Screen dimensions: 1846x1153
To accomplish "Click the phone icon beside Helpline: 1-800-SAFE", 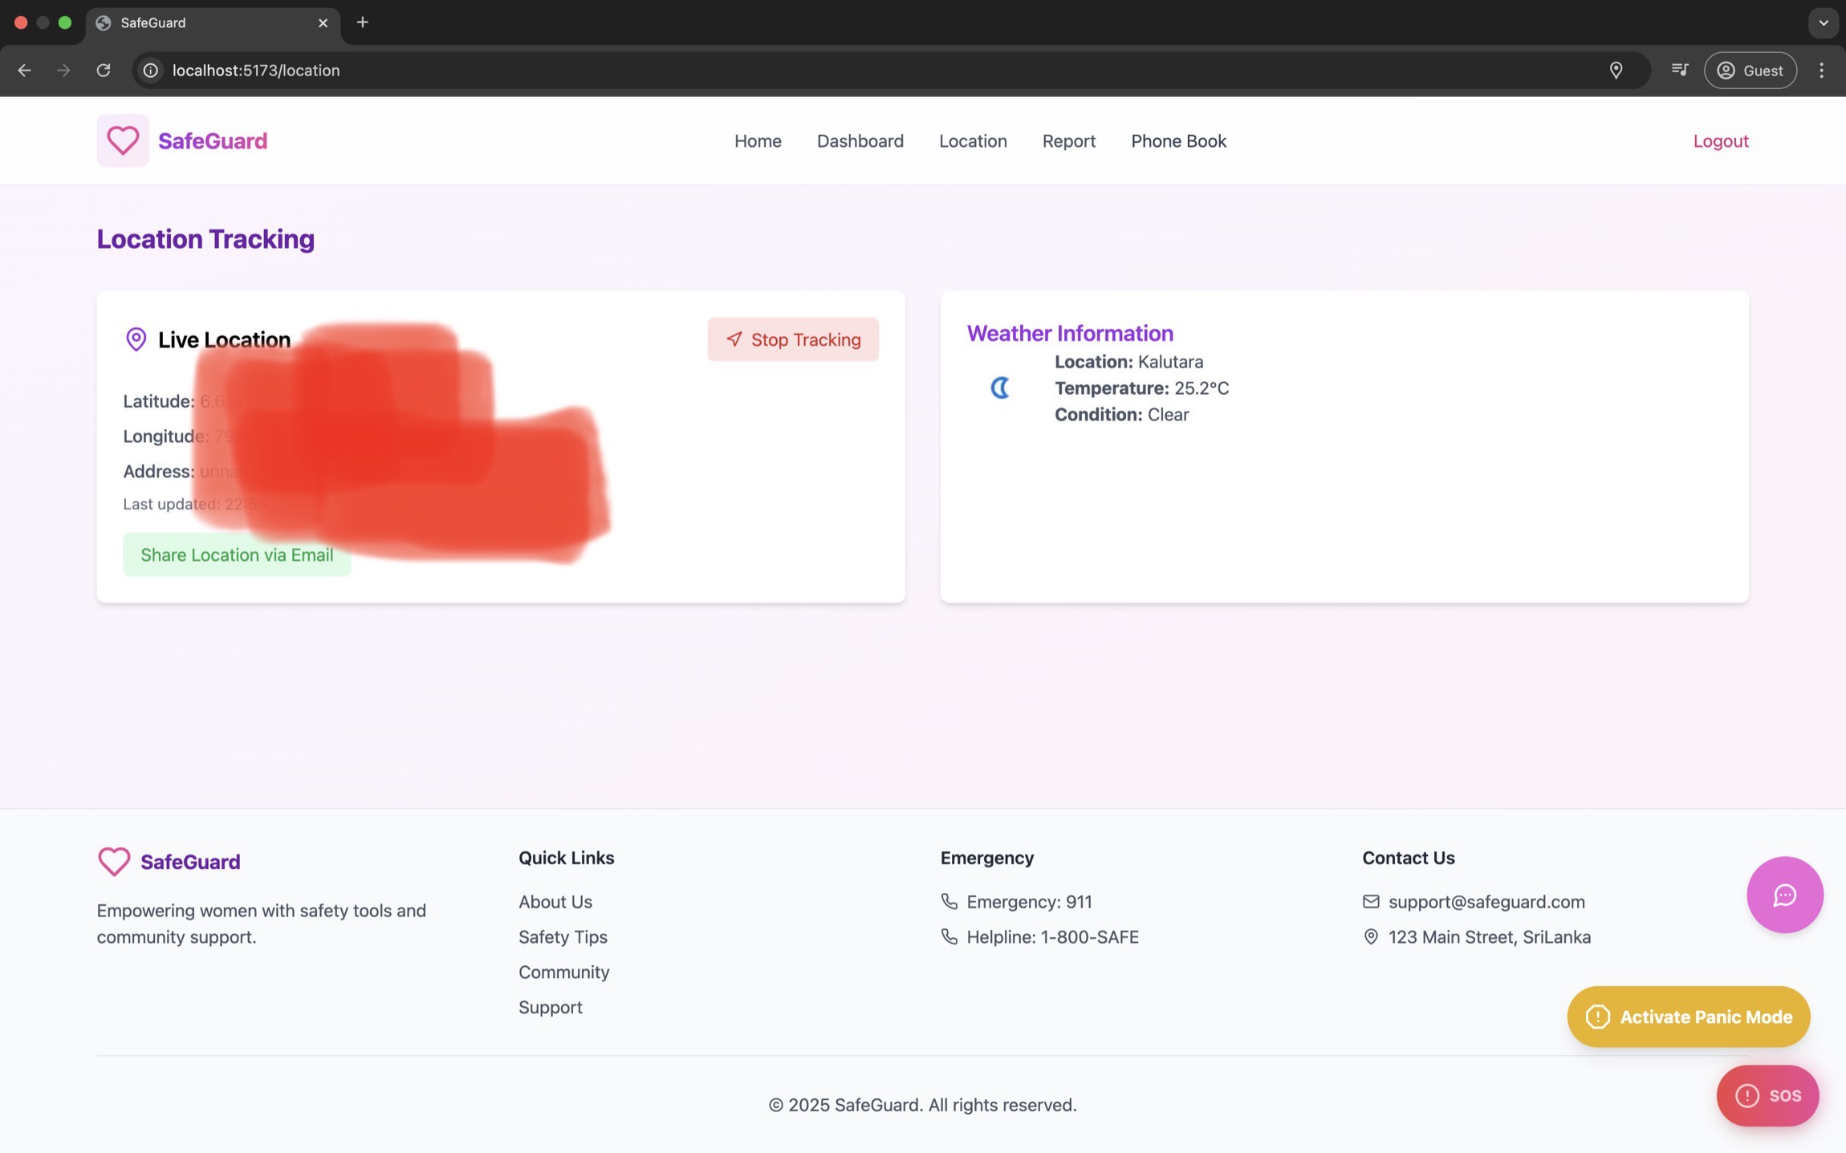I will click(x=949, y=936).
